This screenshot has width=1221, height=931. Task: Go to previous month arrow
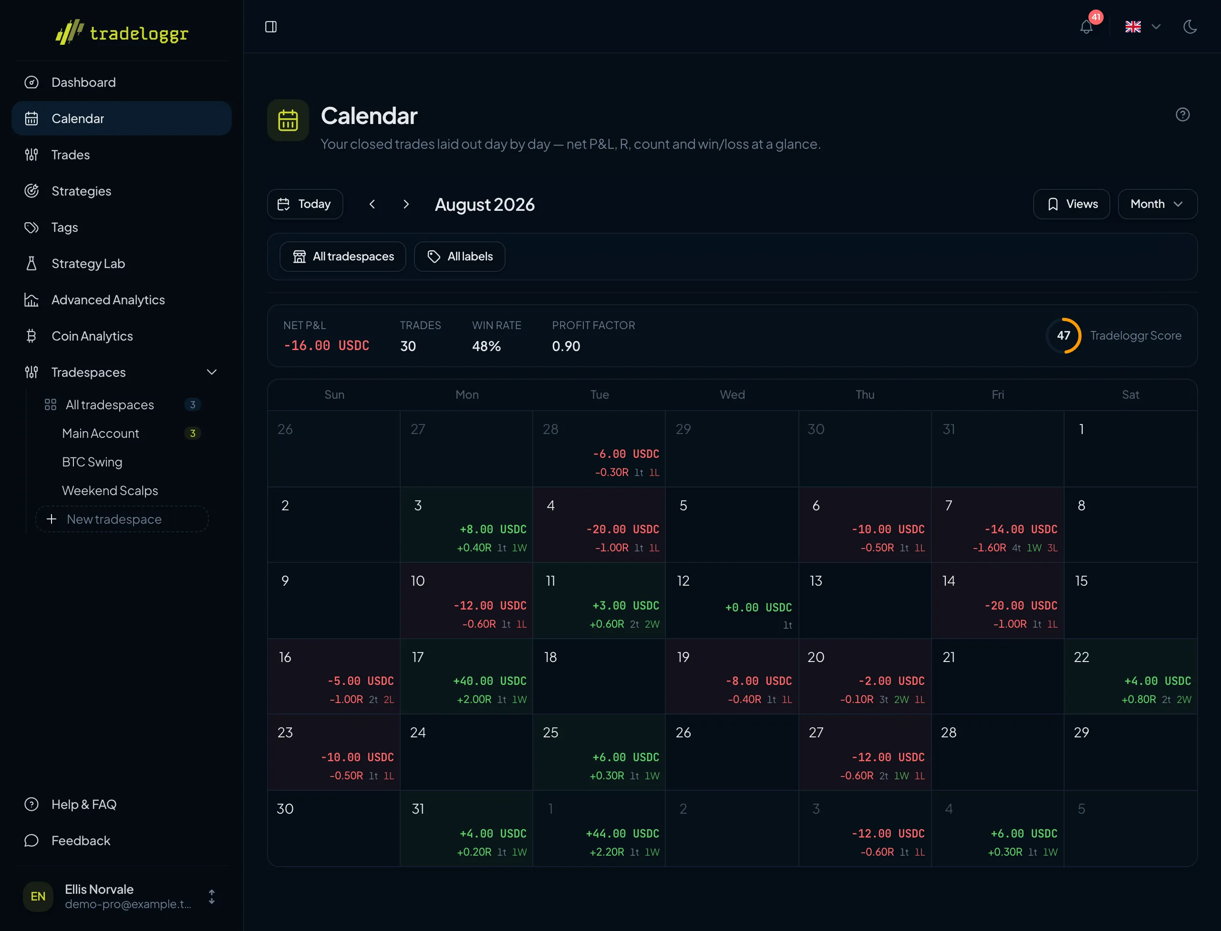(x=373, y=204)
